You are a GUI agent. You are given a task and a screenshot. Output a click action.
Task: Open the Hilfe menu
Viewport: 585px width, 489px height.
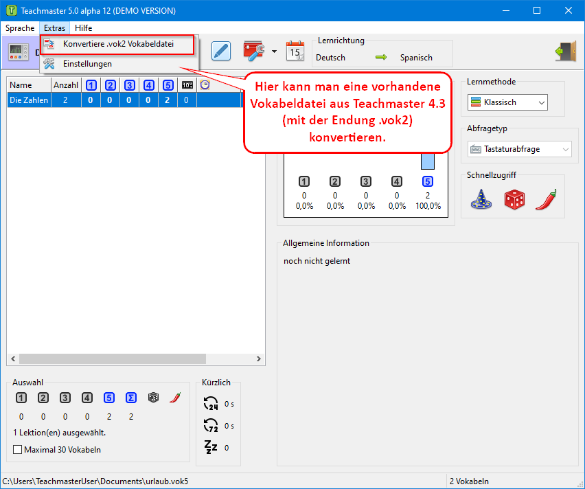pos(83,28)
